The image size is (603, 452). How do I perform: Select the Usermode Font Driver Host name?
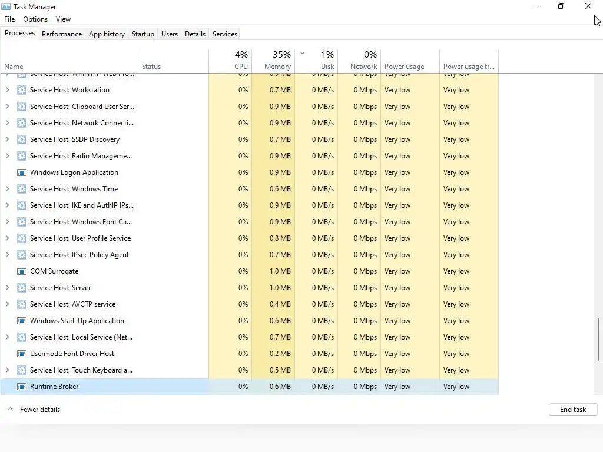(x=72, y=354)
